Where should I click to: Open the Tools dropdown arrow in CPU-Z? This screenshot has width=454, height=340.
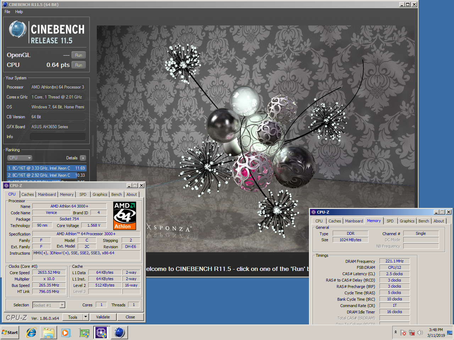click(x=85, y=317)
